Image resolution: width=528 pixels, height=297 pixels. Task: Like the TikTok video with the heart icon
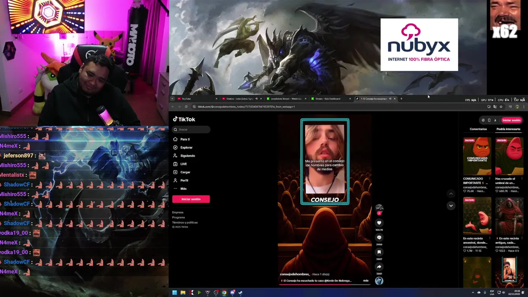pos(379,223)
